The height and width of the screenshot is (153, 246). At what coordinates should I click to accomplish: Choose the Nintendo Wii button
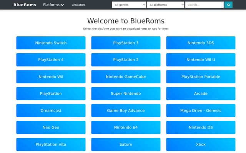coord(51,76)
